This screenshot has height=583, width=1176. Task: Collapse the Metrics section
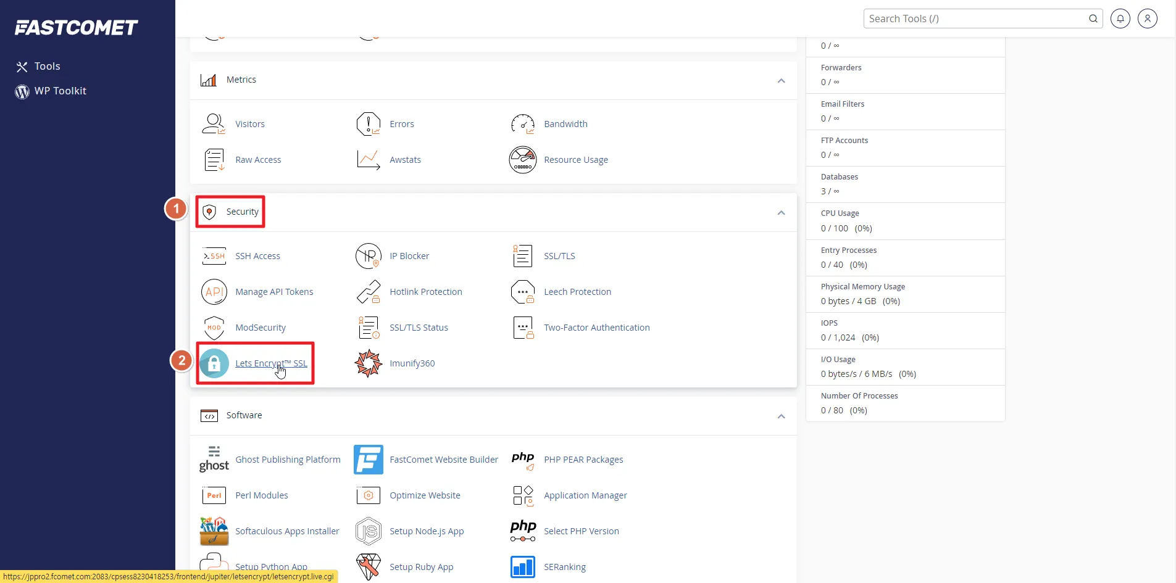pyautogui.click(x=782, y=81)
